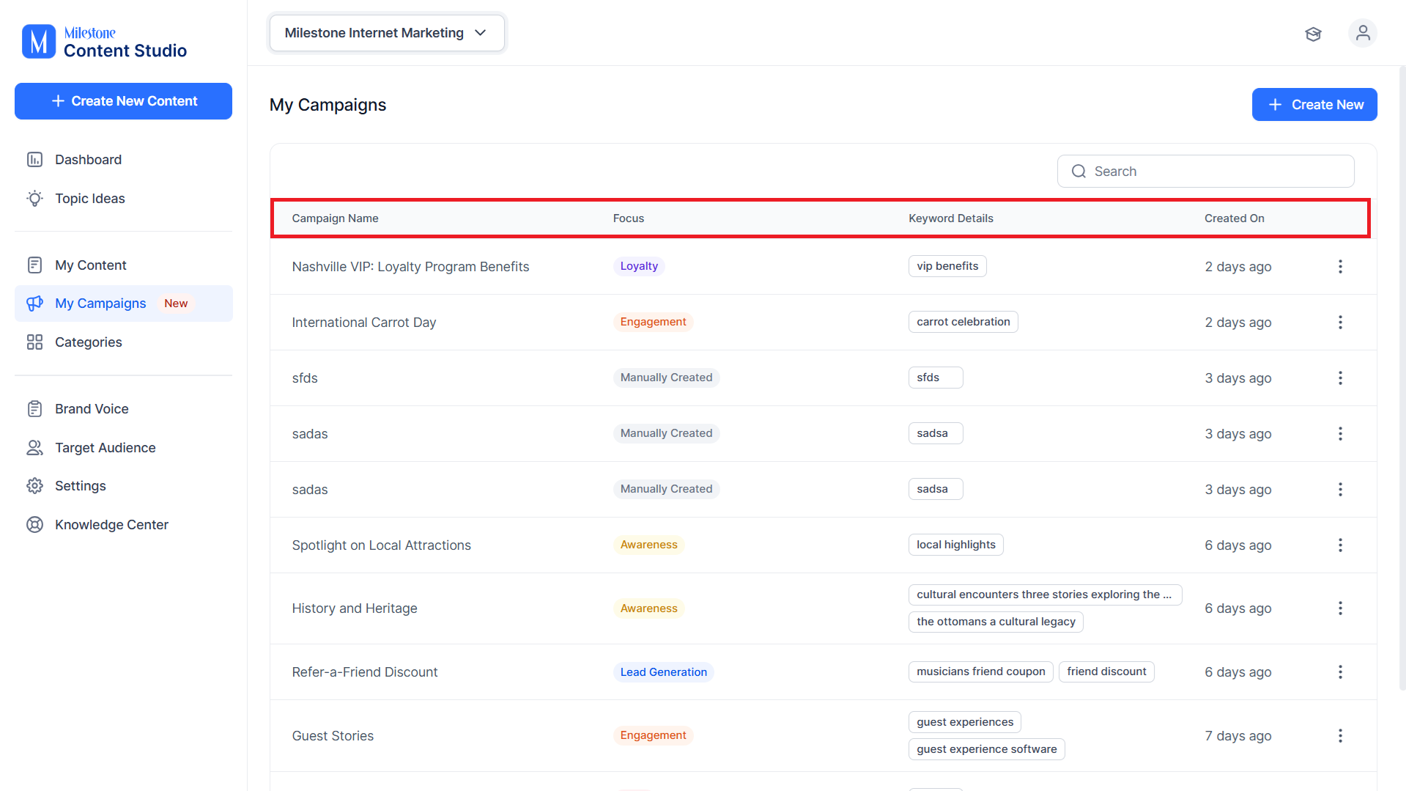Open options menu for History and Heritage
The height and width of the screenshot is (791, 1406).
pos(1340,608)
